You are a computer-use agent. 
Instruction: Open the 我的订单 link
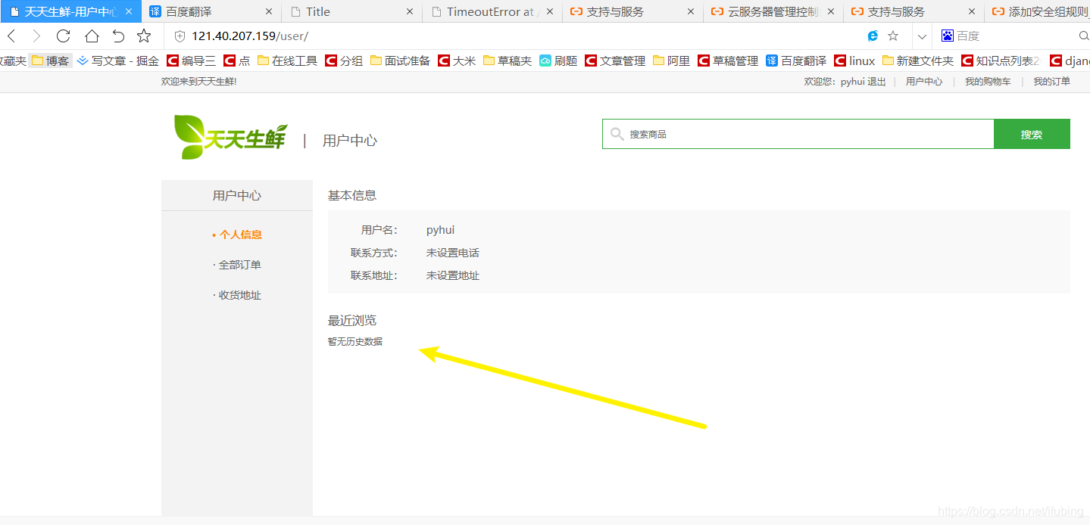[x=1052, y=82]
